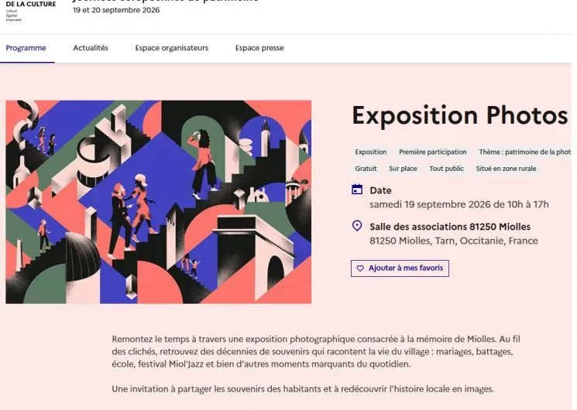Switch to the Actualités tab
Viewport: 577px width, 410px height.
tap(91, 48)
